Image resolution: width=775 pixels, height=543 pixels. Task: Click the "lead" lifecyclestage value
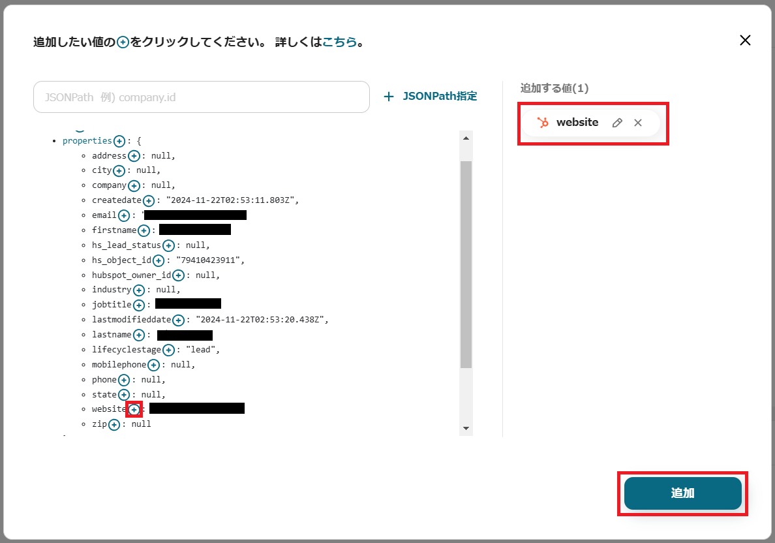201,350
